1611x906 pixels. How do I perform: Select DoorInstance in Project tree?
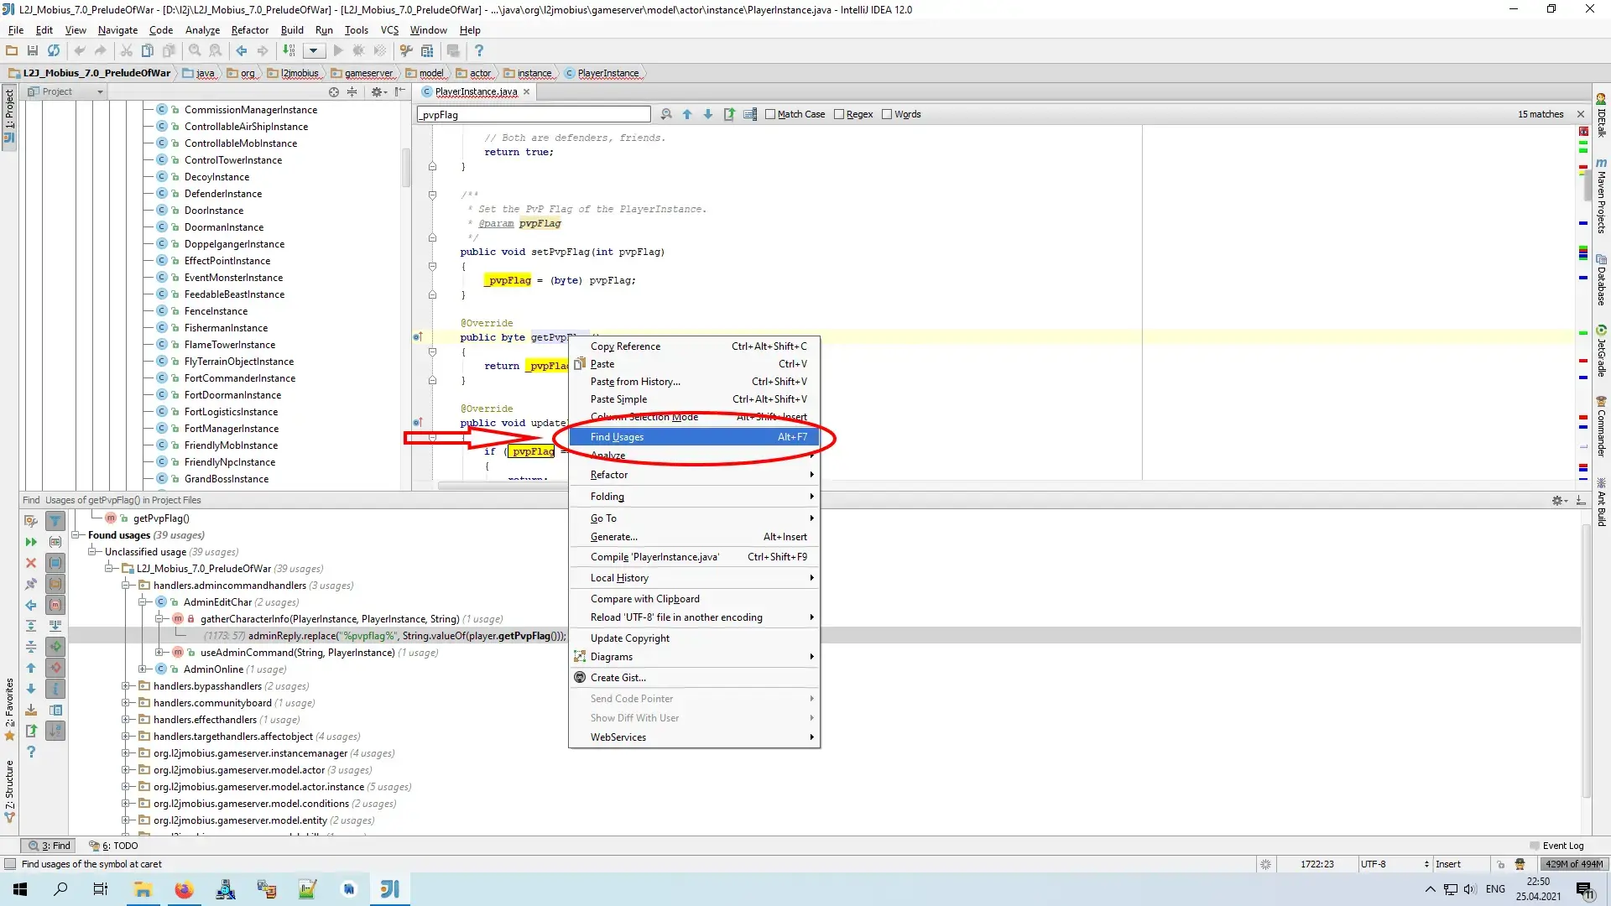click(x=214, y=211)
